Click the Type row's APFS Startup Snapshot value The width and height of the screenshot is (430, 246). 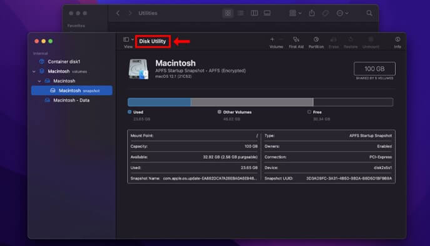coord(371,136)
